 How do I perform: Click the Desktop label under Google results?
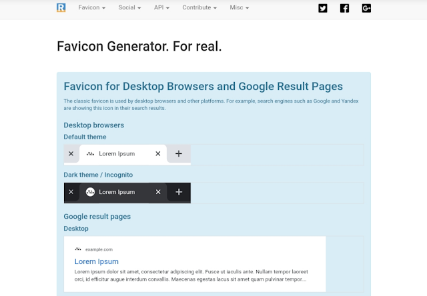tap(76, 229)
